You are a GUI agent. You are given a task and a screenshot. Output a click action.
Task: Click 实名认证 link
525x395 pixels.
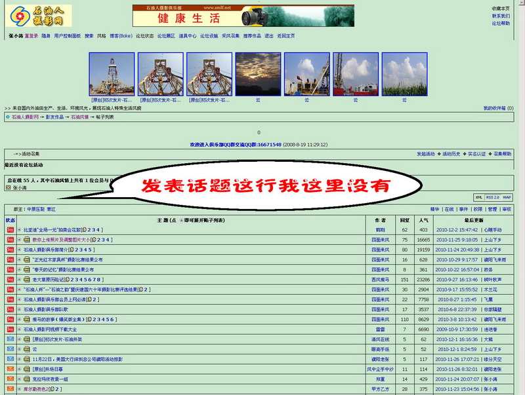click(x=477, y=154)
